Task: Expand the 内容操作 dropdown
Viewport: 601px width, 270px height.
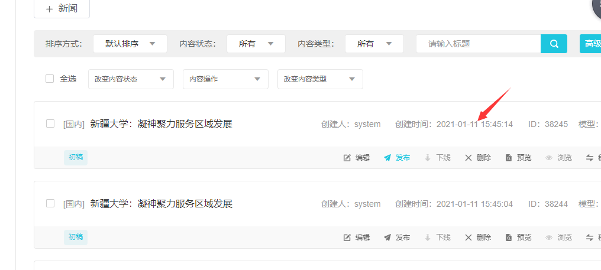Action: pos(226,79)
